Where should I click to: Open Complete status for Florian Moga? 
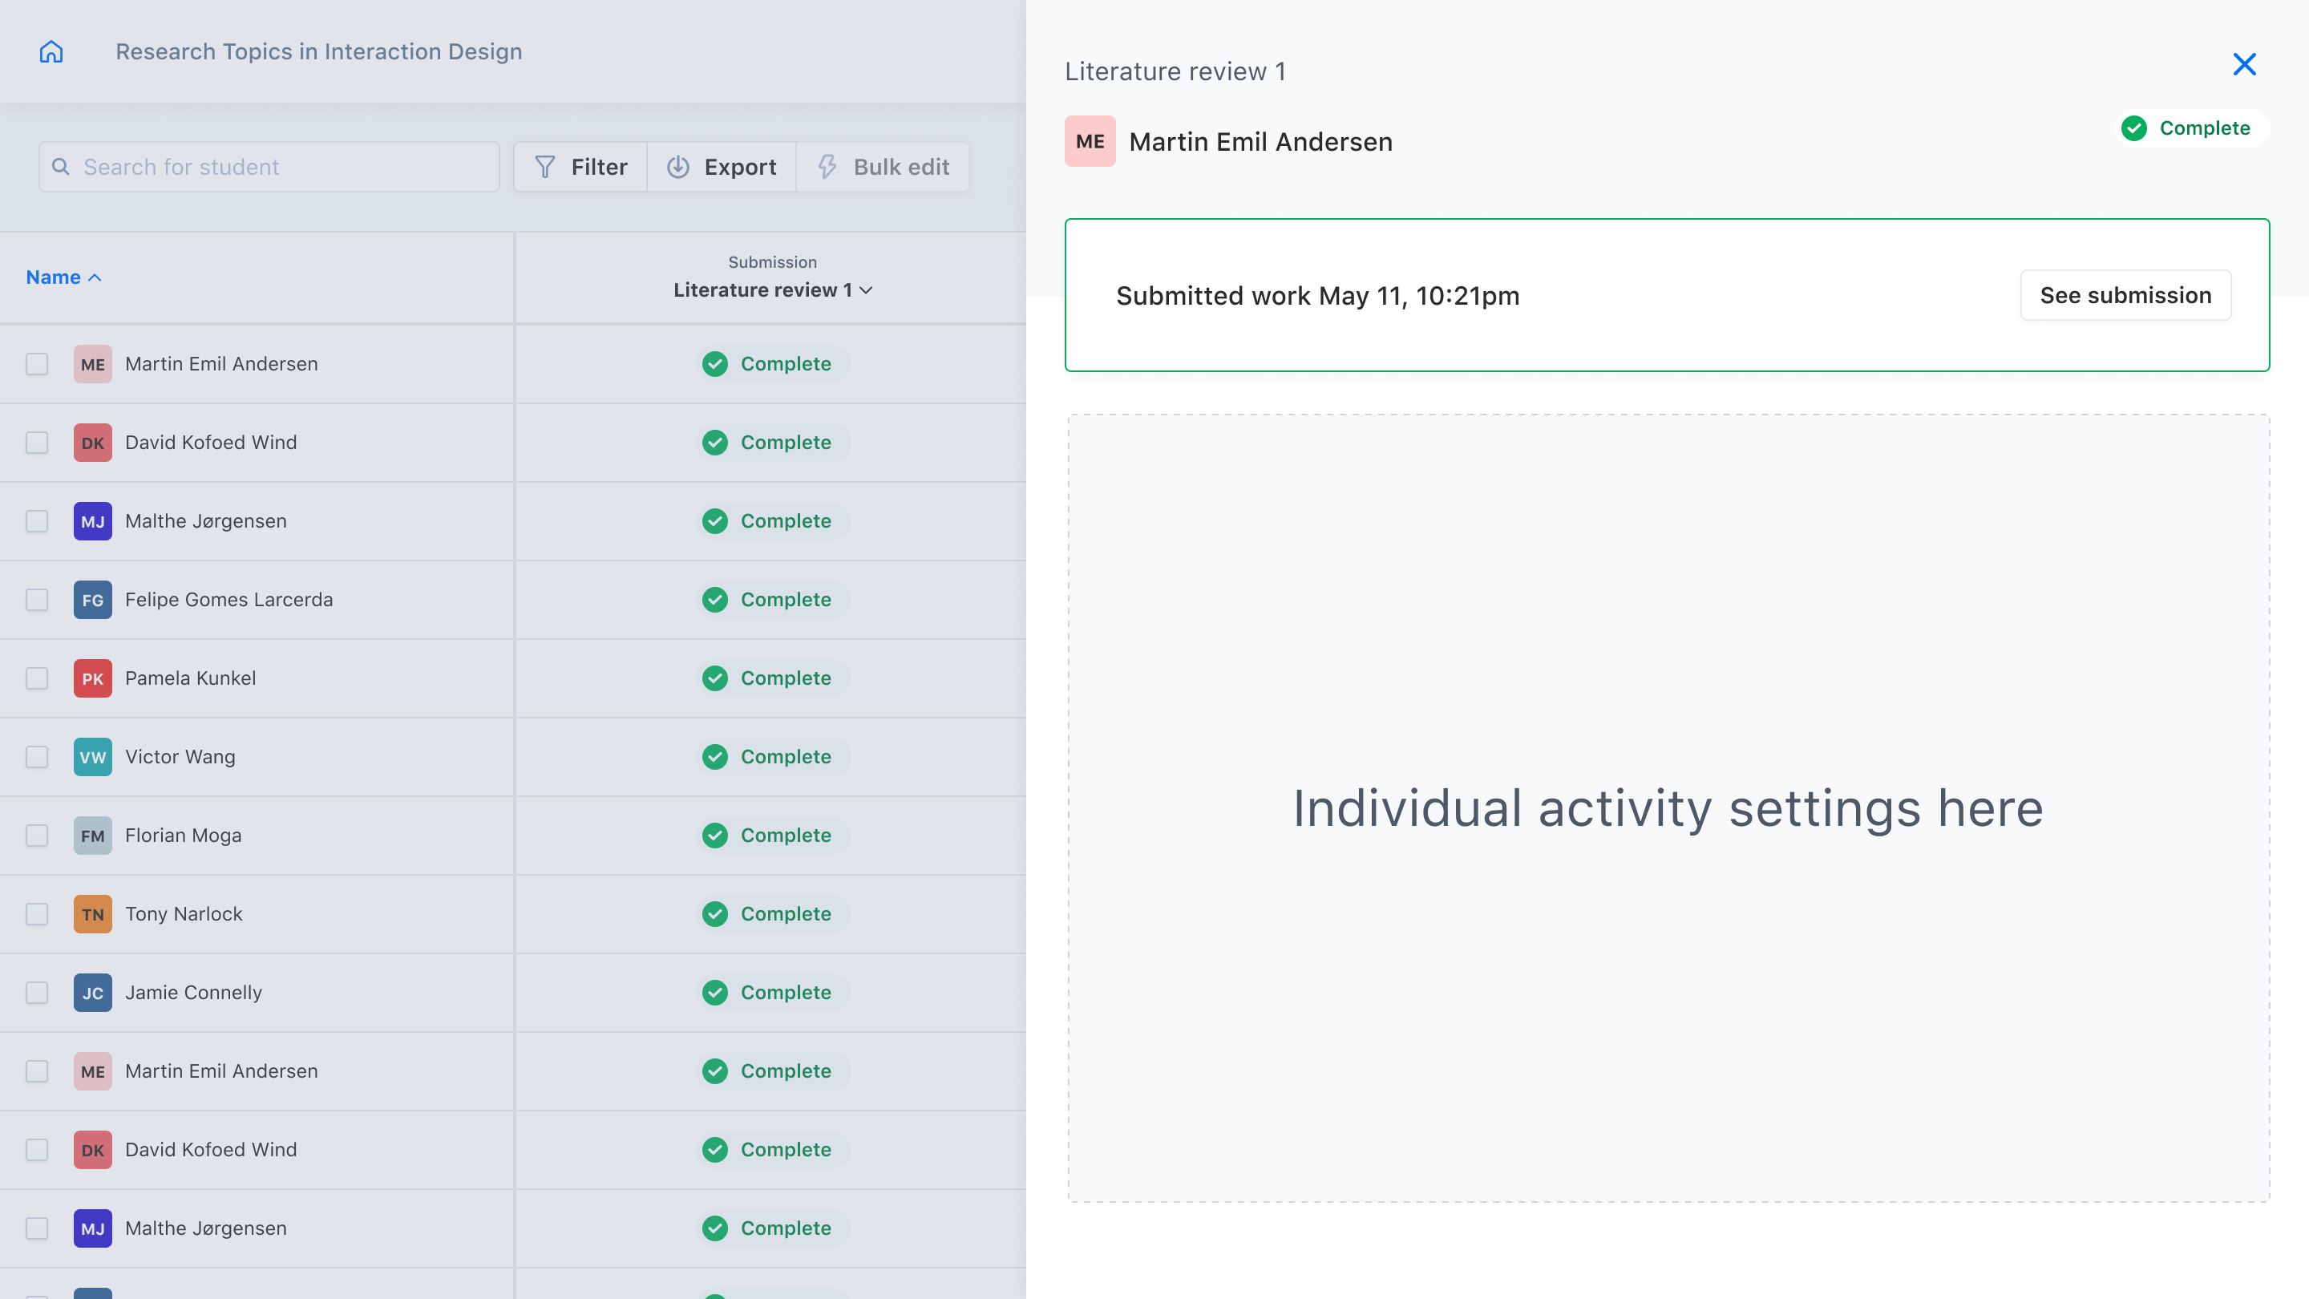773,836
